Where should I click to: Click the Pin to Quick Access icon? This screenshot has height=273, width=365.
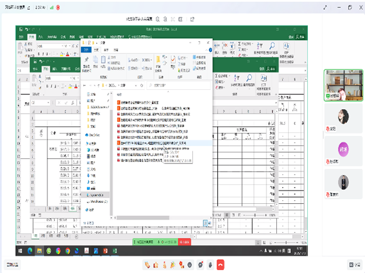click(x=88, y=60)
